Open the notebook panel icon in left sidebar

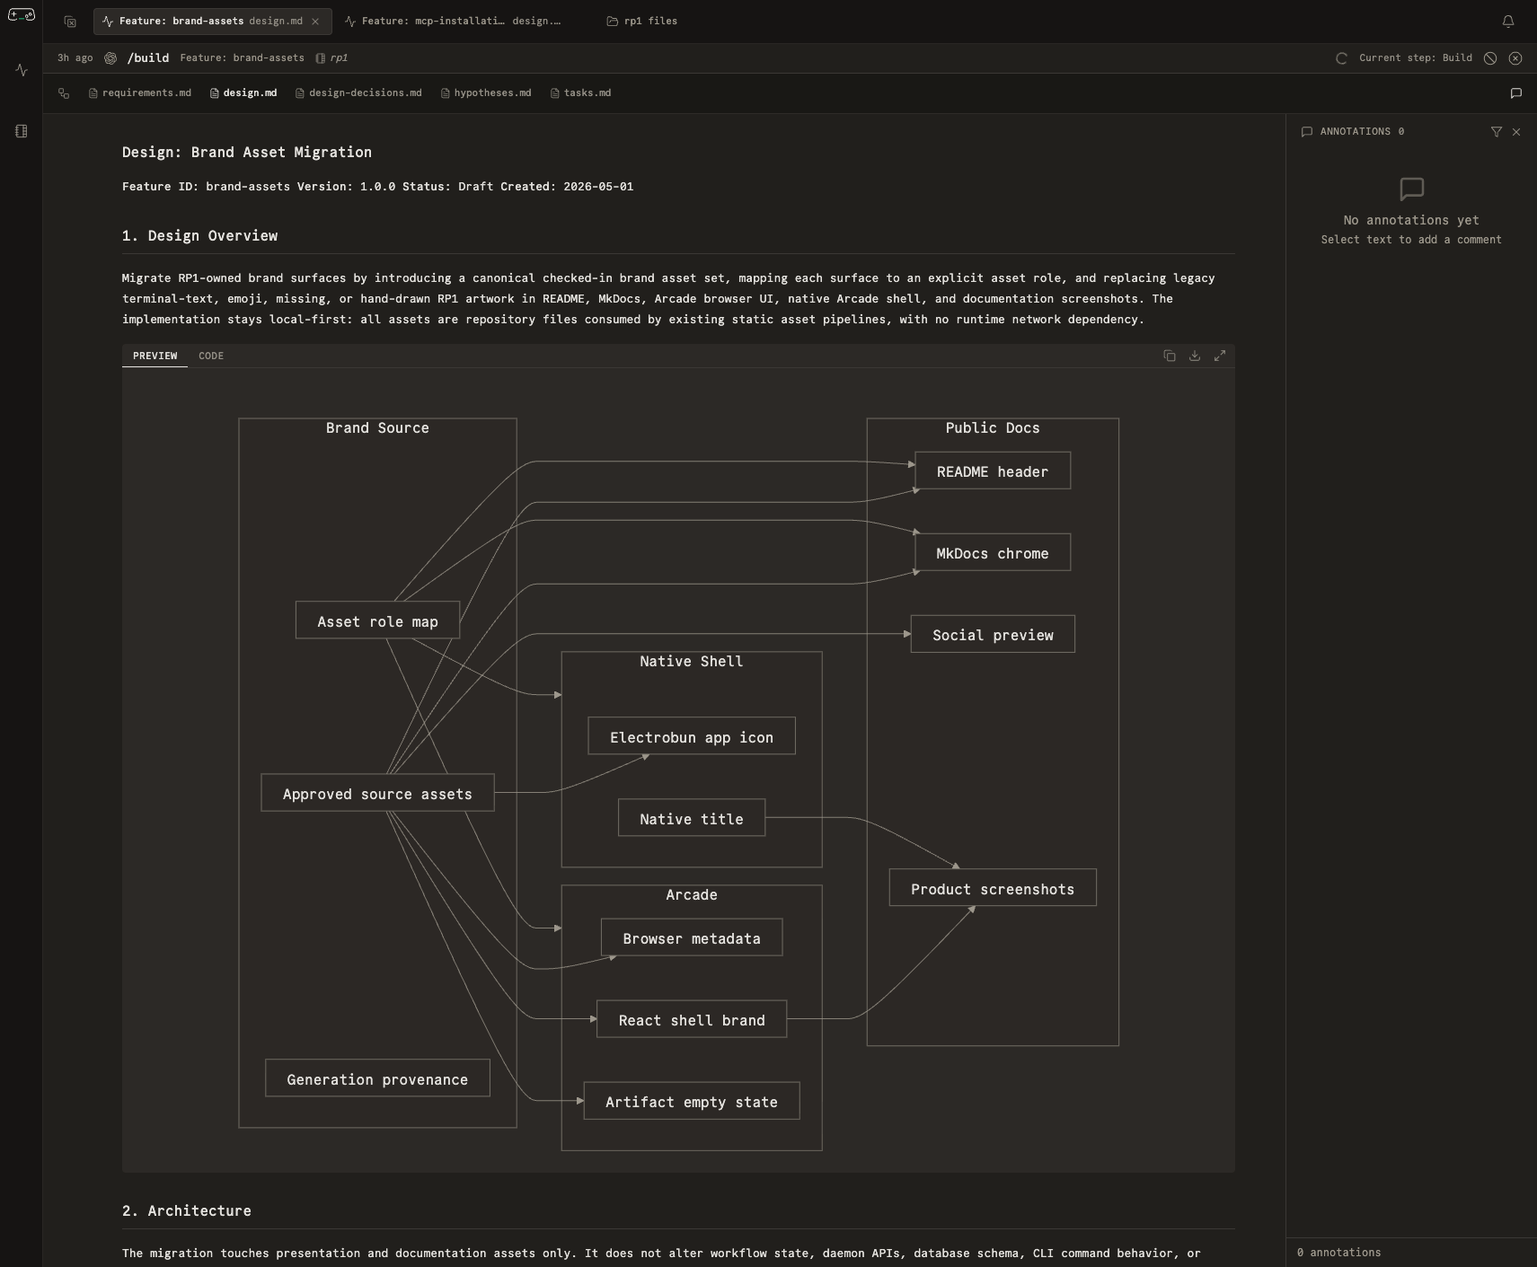pyautogui.click(x=22, y=131)
